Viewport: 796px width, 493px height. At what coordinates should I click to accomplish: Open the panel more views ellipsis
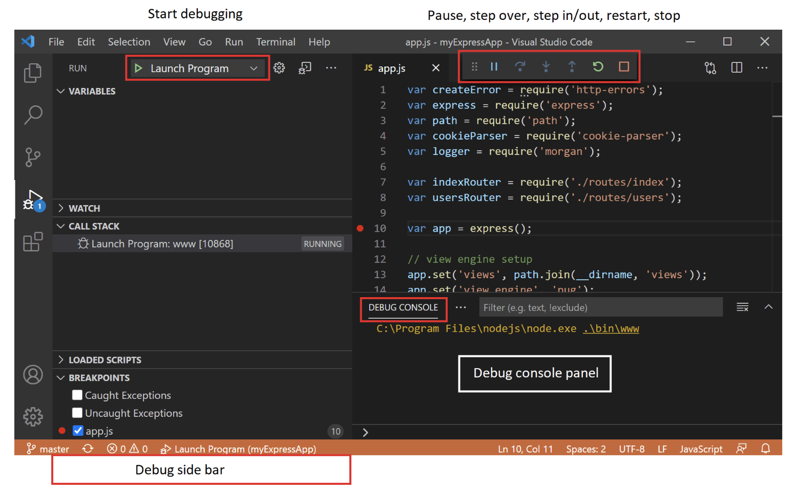(460, 307)
